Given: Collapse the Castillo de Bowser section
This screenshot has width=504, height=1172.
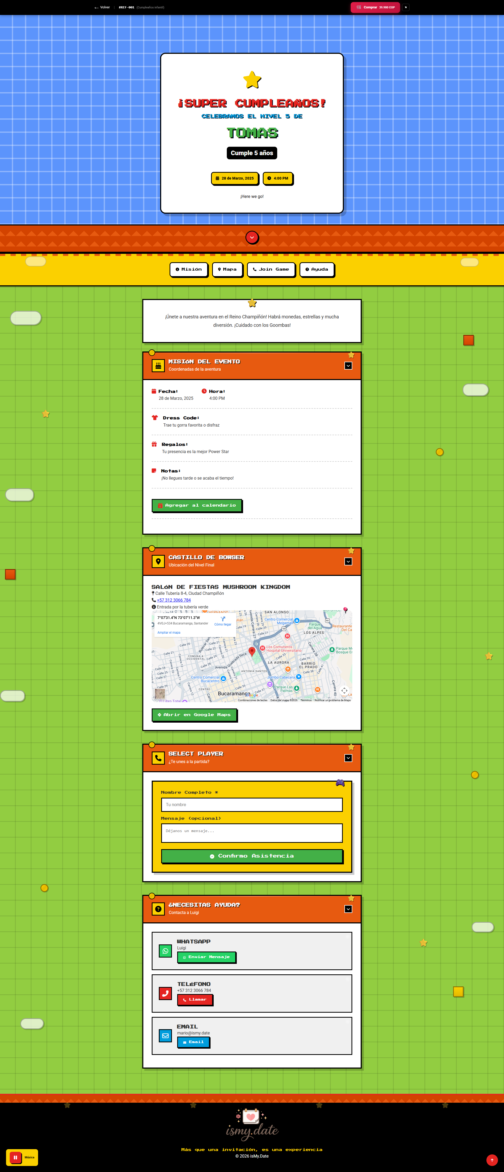Looking at the screenshot, I should pyautogui.click(x=348, y=561).
